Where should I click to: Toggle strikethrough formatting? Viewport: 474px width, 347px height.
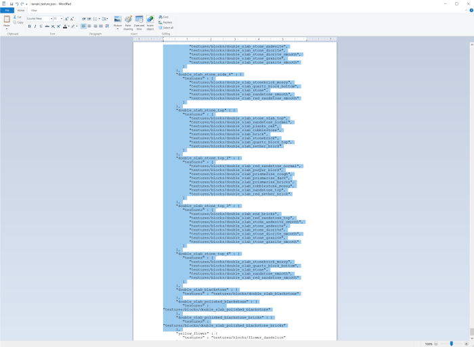pyautogui.click(x=47, y=26)
